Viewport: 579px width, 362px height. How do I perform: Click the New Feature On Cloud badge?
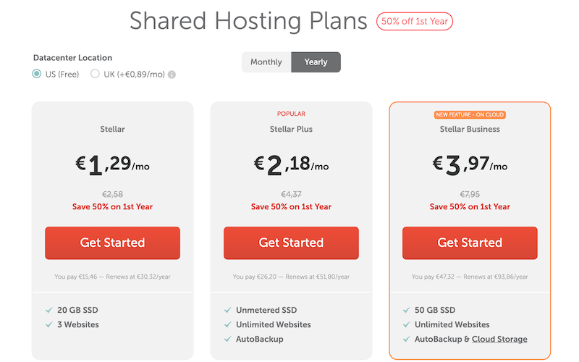pyautogui.click(x=470, y=114)
